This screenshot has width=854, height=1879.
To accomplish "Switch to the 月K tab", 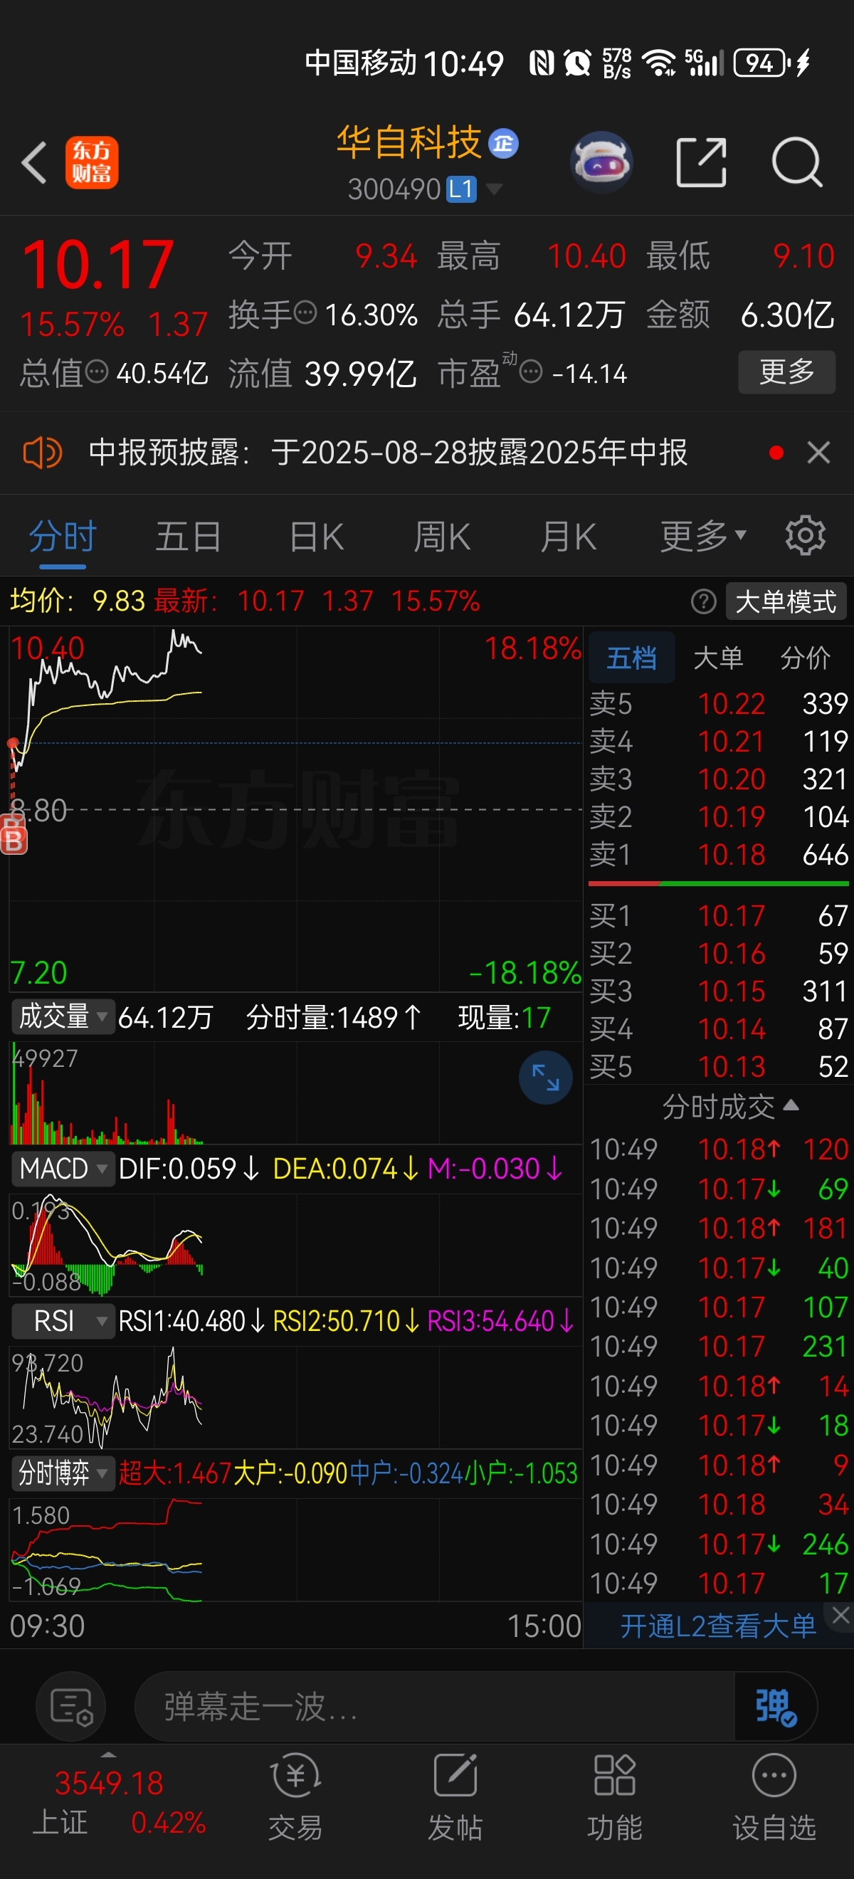I will 569,536.
